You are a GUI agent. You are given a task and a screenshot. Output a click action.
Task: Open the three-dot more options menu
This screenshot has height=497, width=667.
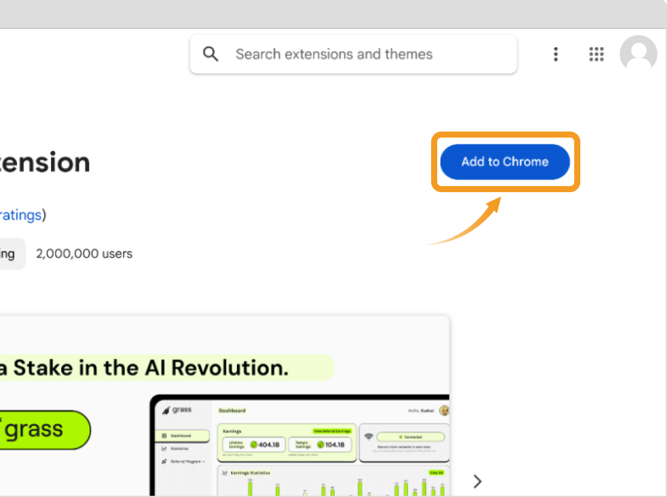pyautogui.click(x=555, y=55)
